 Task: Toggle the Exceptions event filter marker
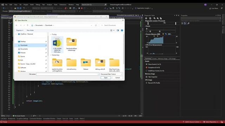coord(147,68)
